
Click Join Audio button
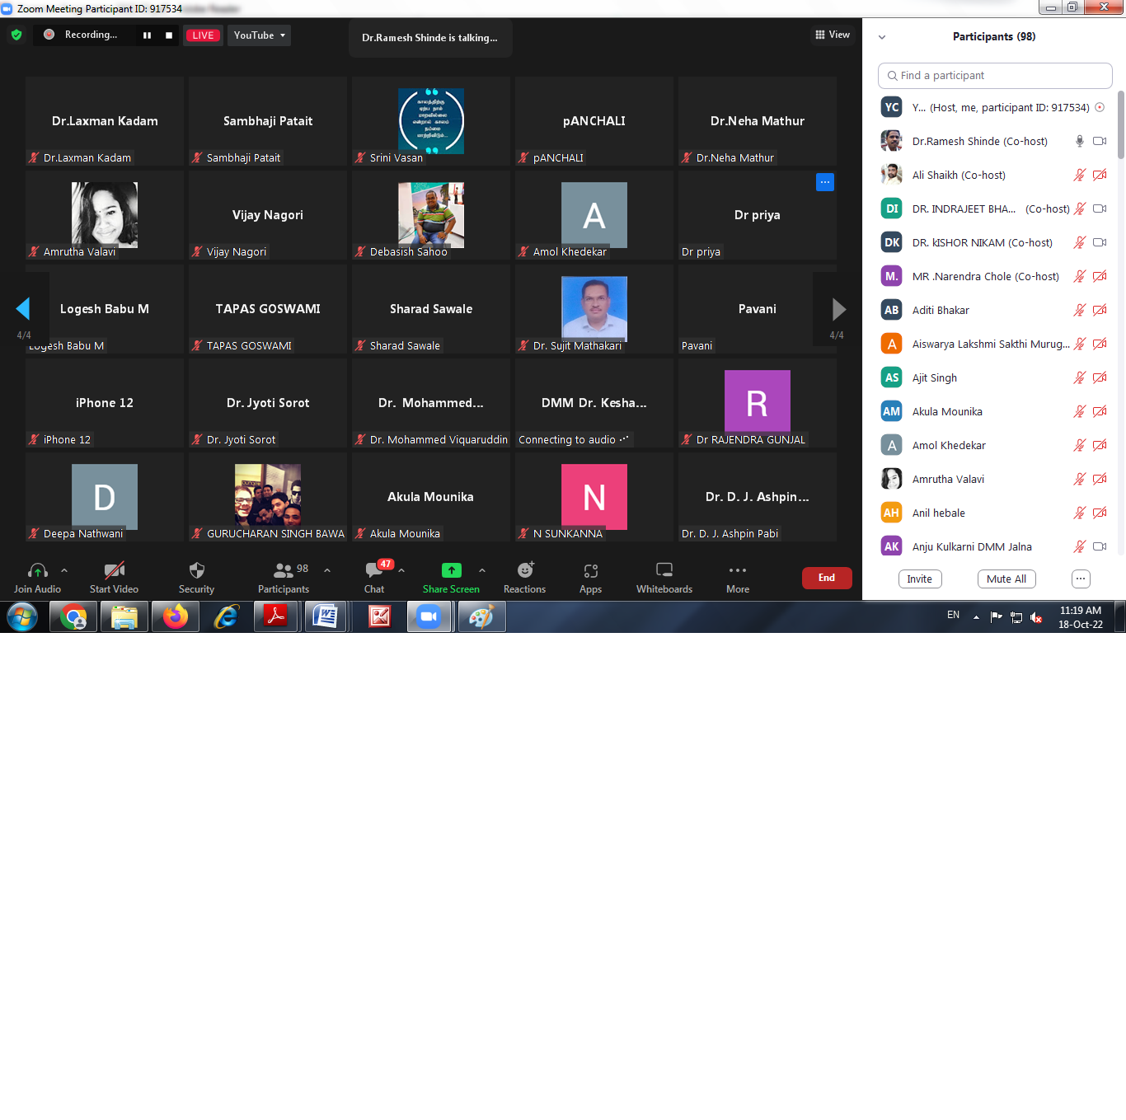point(37,578)
